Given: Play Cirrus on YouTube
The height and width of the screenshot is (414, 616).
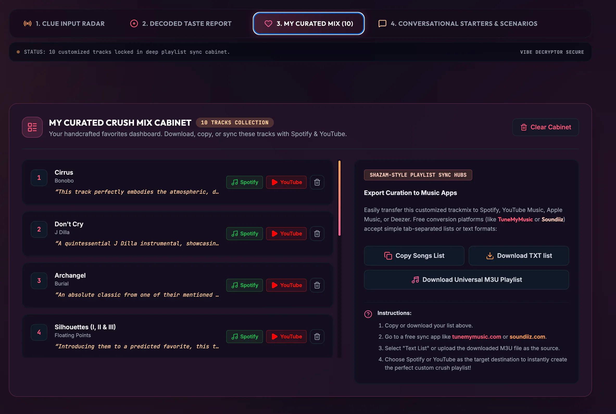Looking at the screenshot, I should pos(286,182).
